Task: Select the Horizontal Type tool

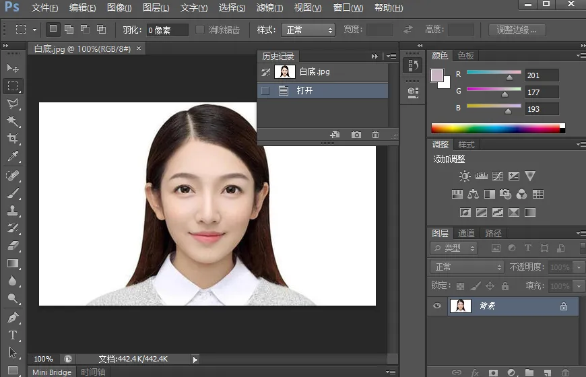Action: click(13, 335)
